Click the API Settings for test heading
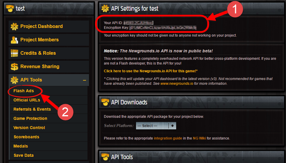 tap(135, 8)
